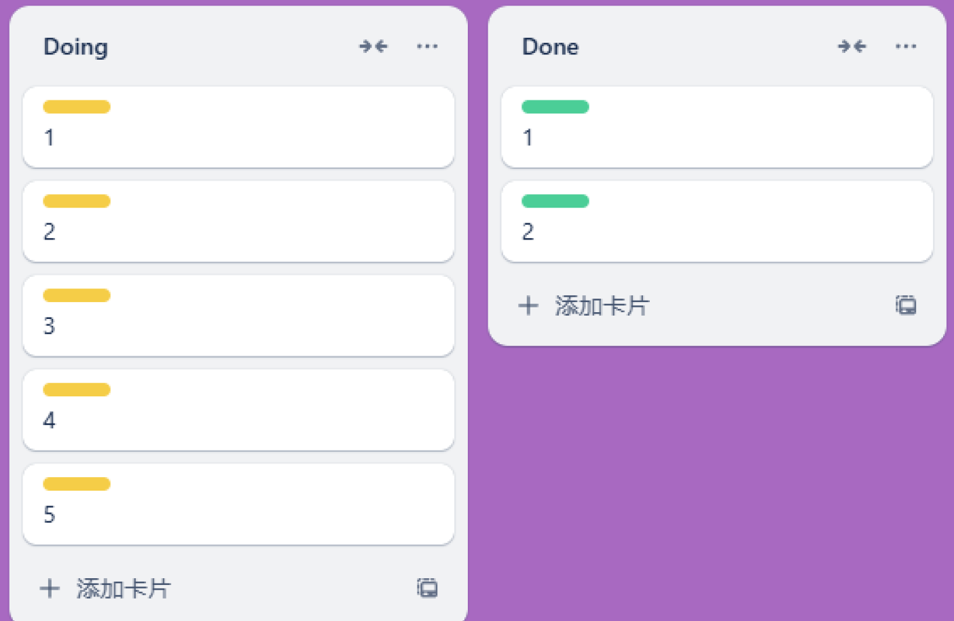Image resolution: width=954 pixels, height=621 pixels.
Task: Click green label on Done card 1
Action: coord(555,107)
